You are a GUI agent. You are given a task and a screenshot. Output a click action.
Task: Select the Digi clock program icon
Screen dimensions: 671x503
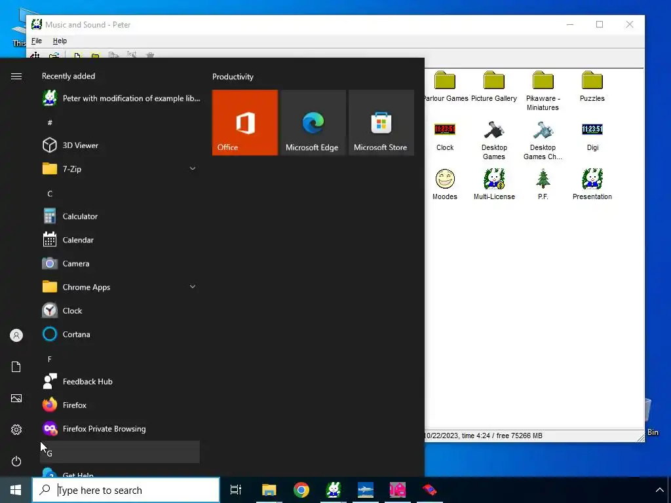click(592, 136)
